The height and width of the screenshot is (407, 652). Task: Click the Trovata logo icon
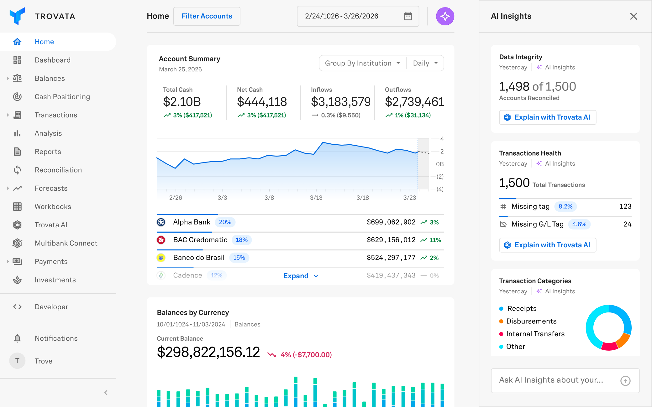point(18,16)
